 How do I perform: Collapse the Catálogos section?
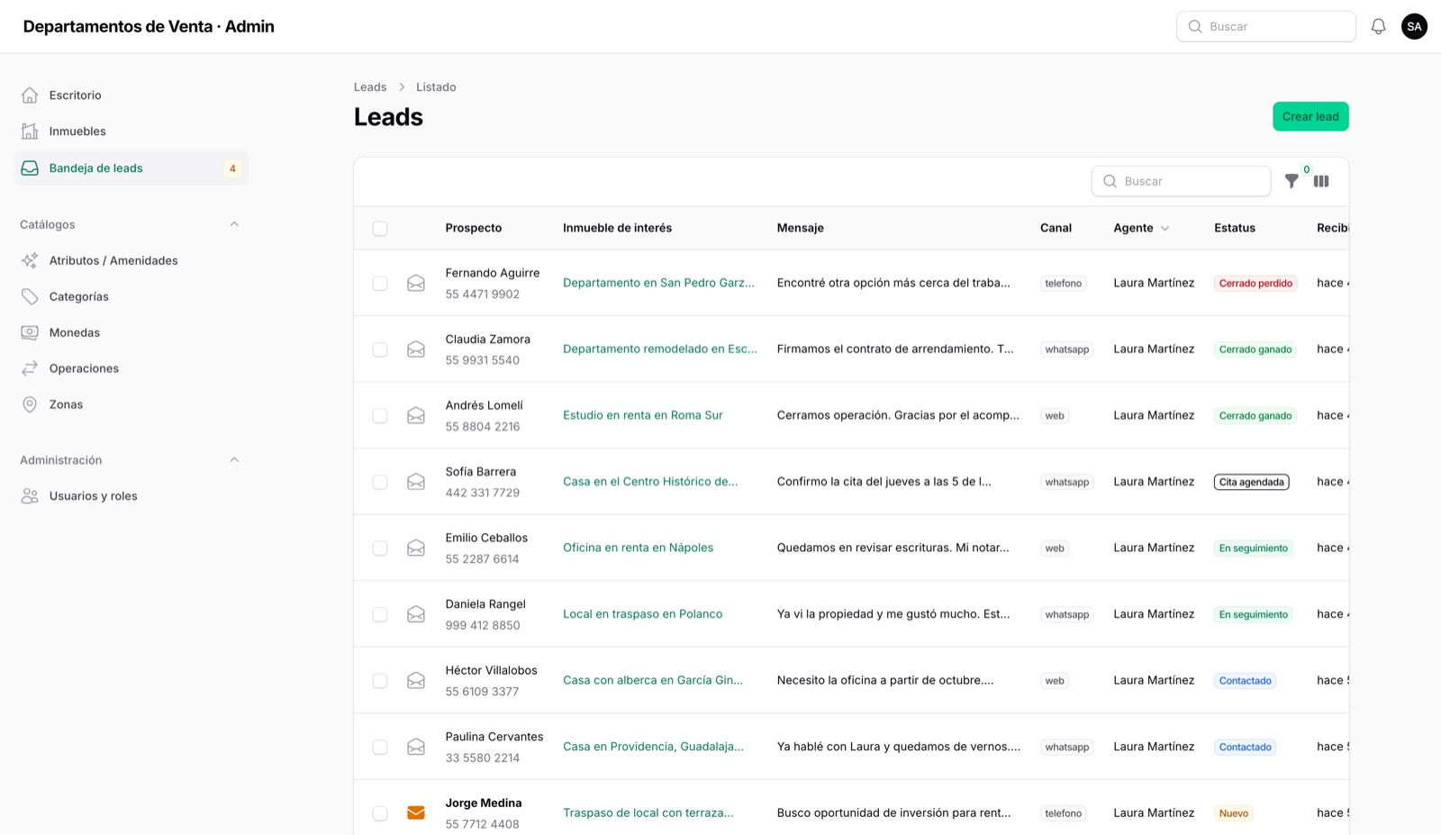(234, 224)
